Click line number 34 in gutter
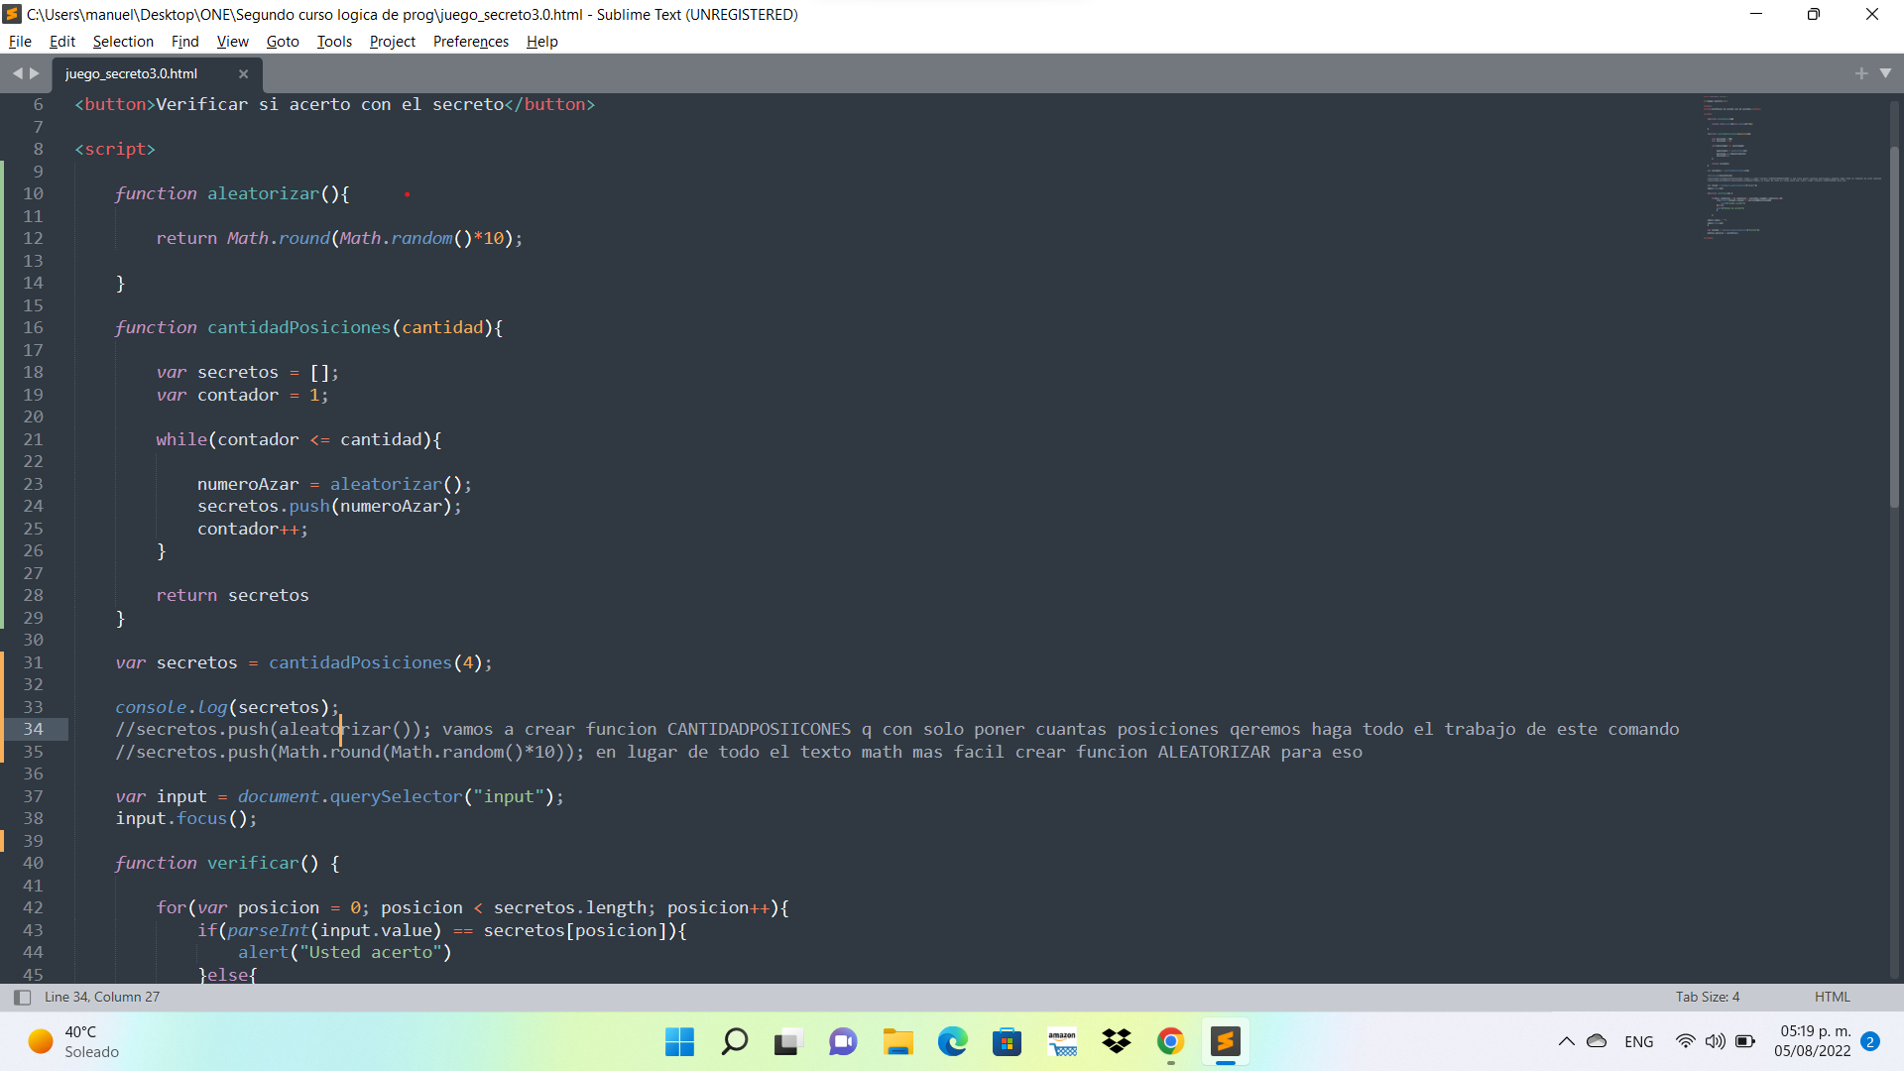This screenshot has height=1071, width=1904. tap(33, 730)
